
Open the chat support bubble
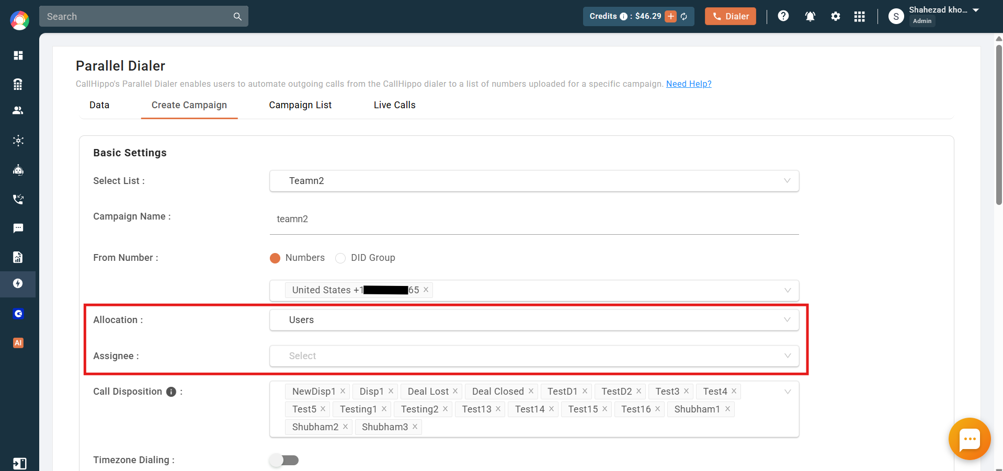coord(970,439)
